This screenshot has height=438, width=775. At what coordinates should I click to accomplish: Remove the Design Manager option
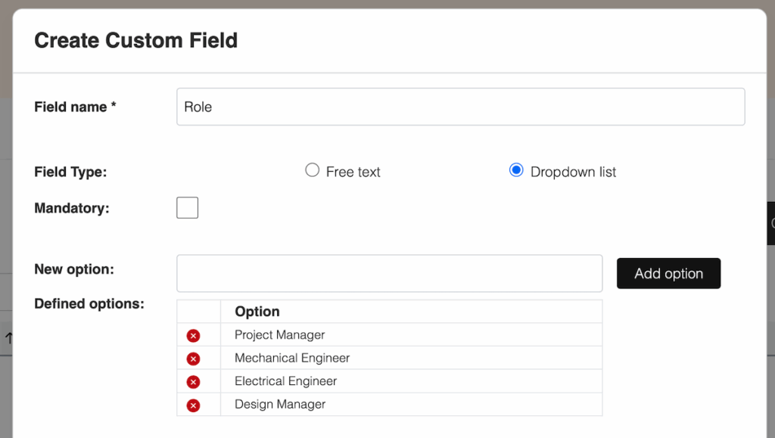193,405
